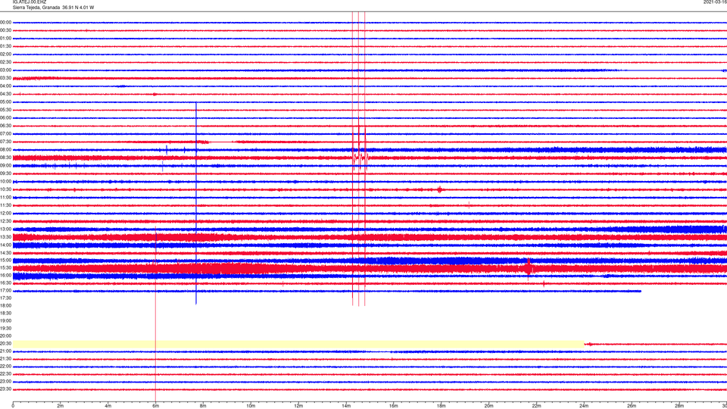Click the red seismic burst on the 10:30 trace

pyautogui.click(x=439, y=189)
